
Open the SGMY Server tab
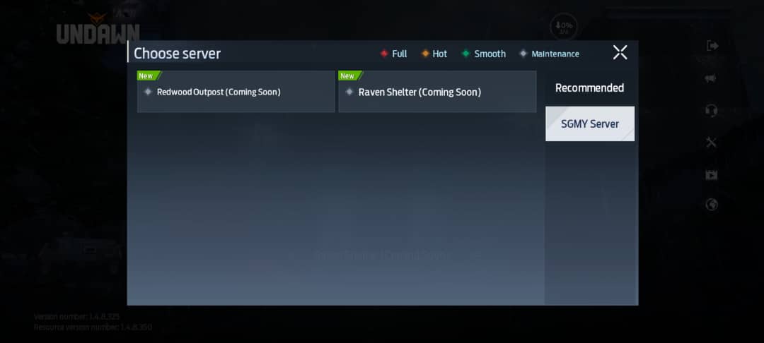[589, 124]
